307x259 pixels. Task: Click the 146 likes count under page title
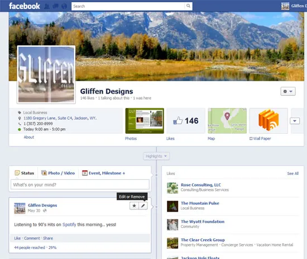pyautogui.click(x=87, y=98)
